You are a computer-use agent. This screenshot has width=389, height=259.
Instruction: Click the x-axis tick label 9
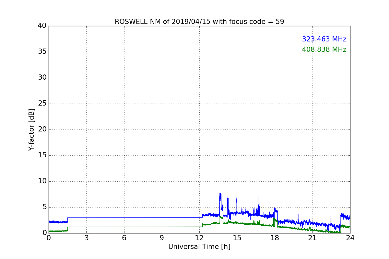162,238
